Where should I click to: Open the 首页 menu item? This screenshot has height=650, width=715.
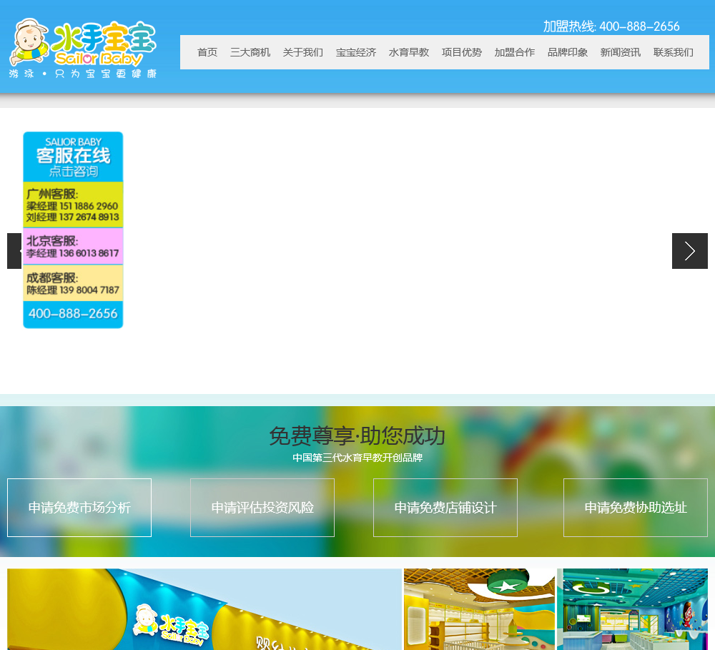point(207,52)
